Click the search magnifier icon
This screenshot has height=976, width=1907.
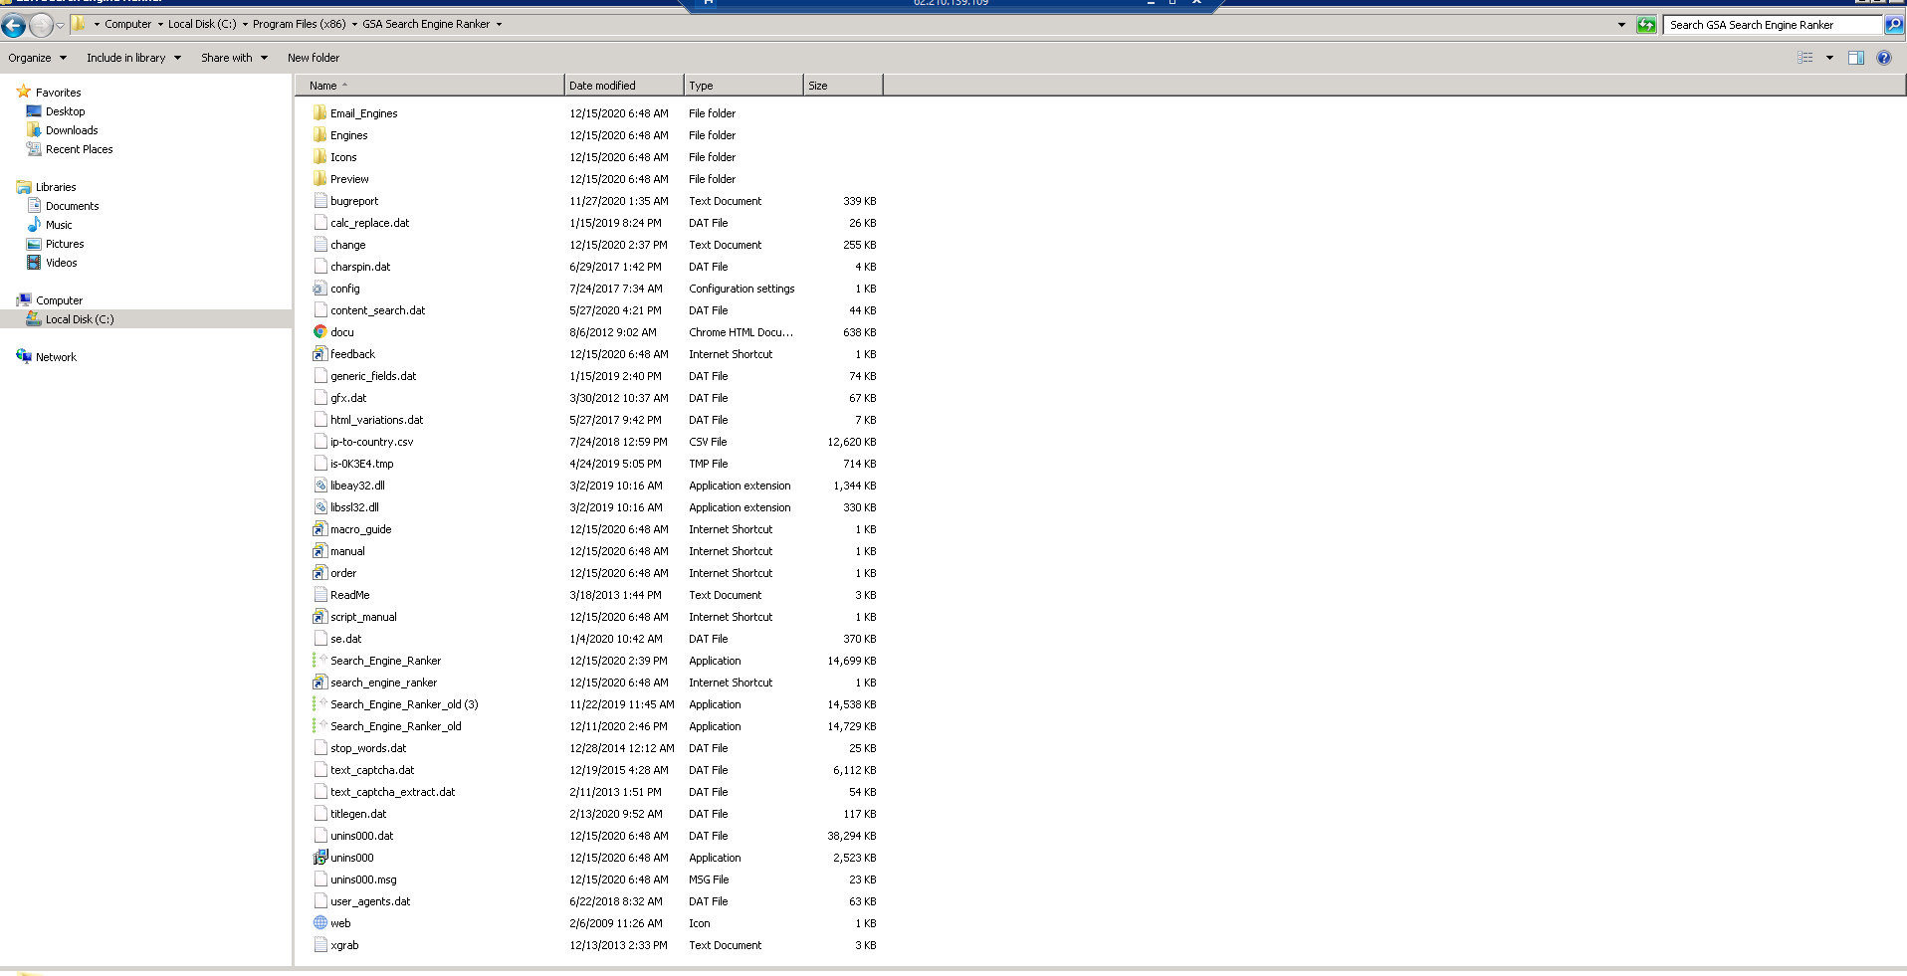click(x=1894, y=25)
